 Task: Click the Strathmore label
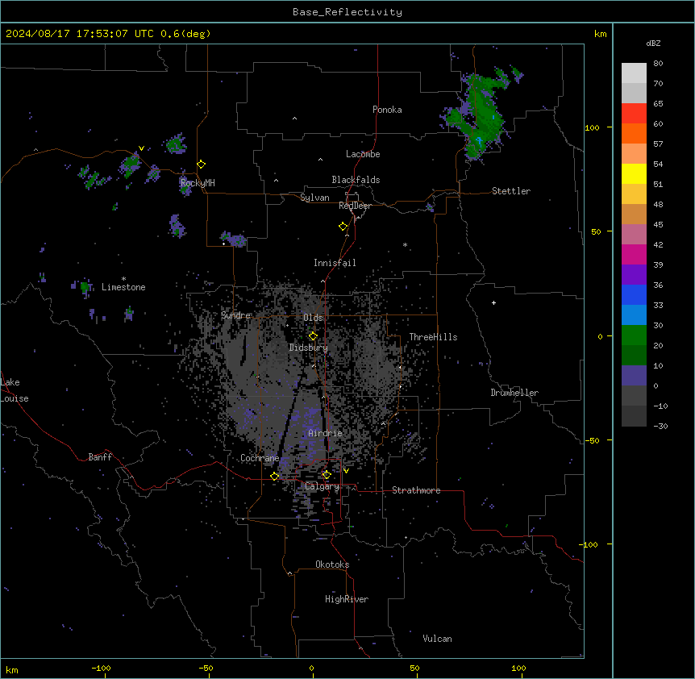[416, 490]
